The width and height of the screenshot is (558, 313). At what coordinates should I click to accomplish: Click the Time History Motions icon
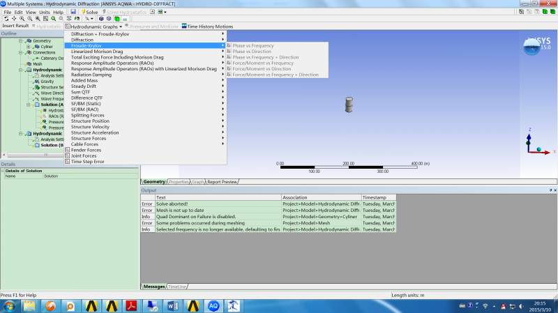click(x=184, y=26)
